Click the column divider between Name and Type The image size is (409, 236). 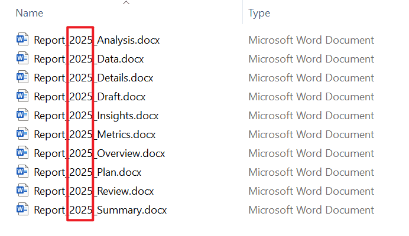[x=242, y=12]
